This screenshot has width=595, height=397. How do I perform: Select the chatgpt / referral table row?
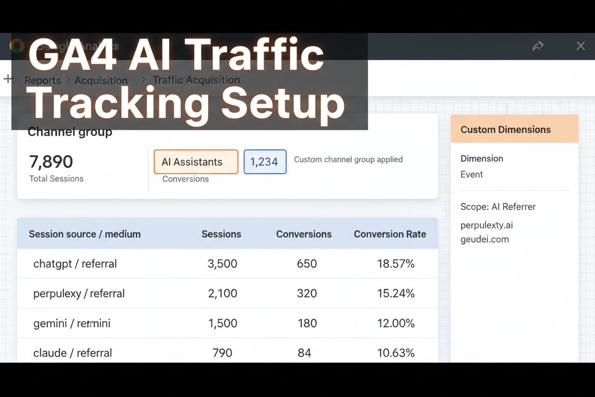pos(191,263)
